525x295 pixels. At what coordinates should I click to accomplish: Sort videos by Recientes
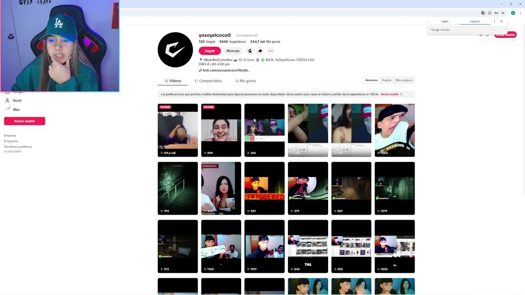[372, 80]
